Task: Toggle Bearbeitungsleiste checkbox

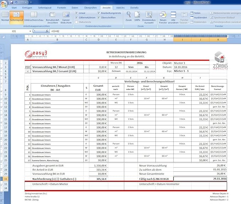Action: tap(99, 13)
